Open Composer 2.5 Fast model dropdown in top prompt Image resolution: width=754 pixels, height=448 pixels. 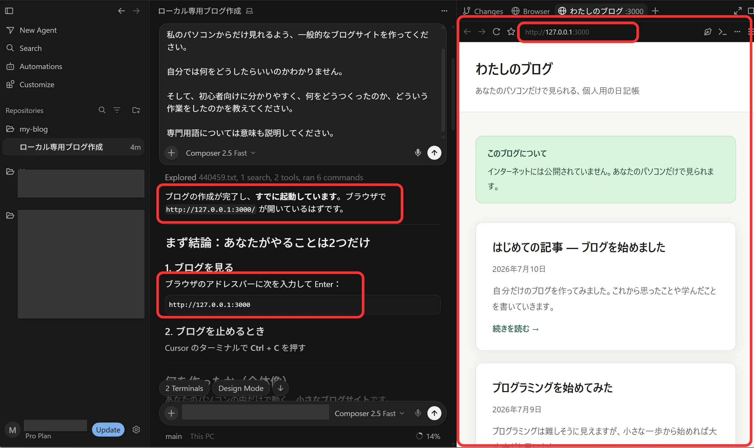point(221,153)
